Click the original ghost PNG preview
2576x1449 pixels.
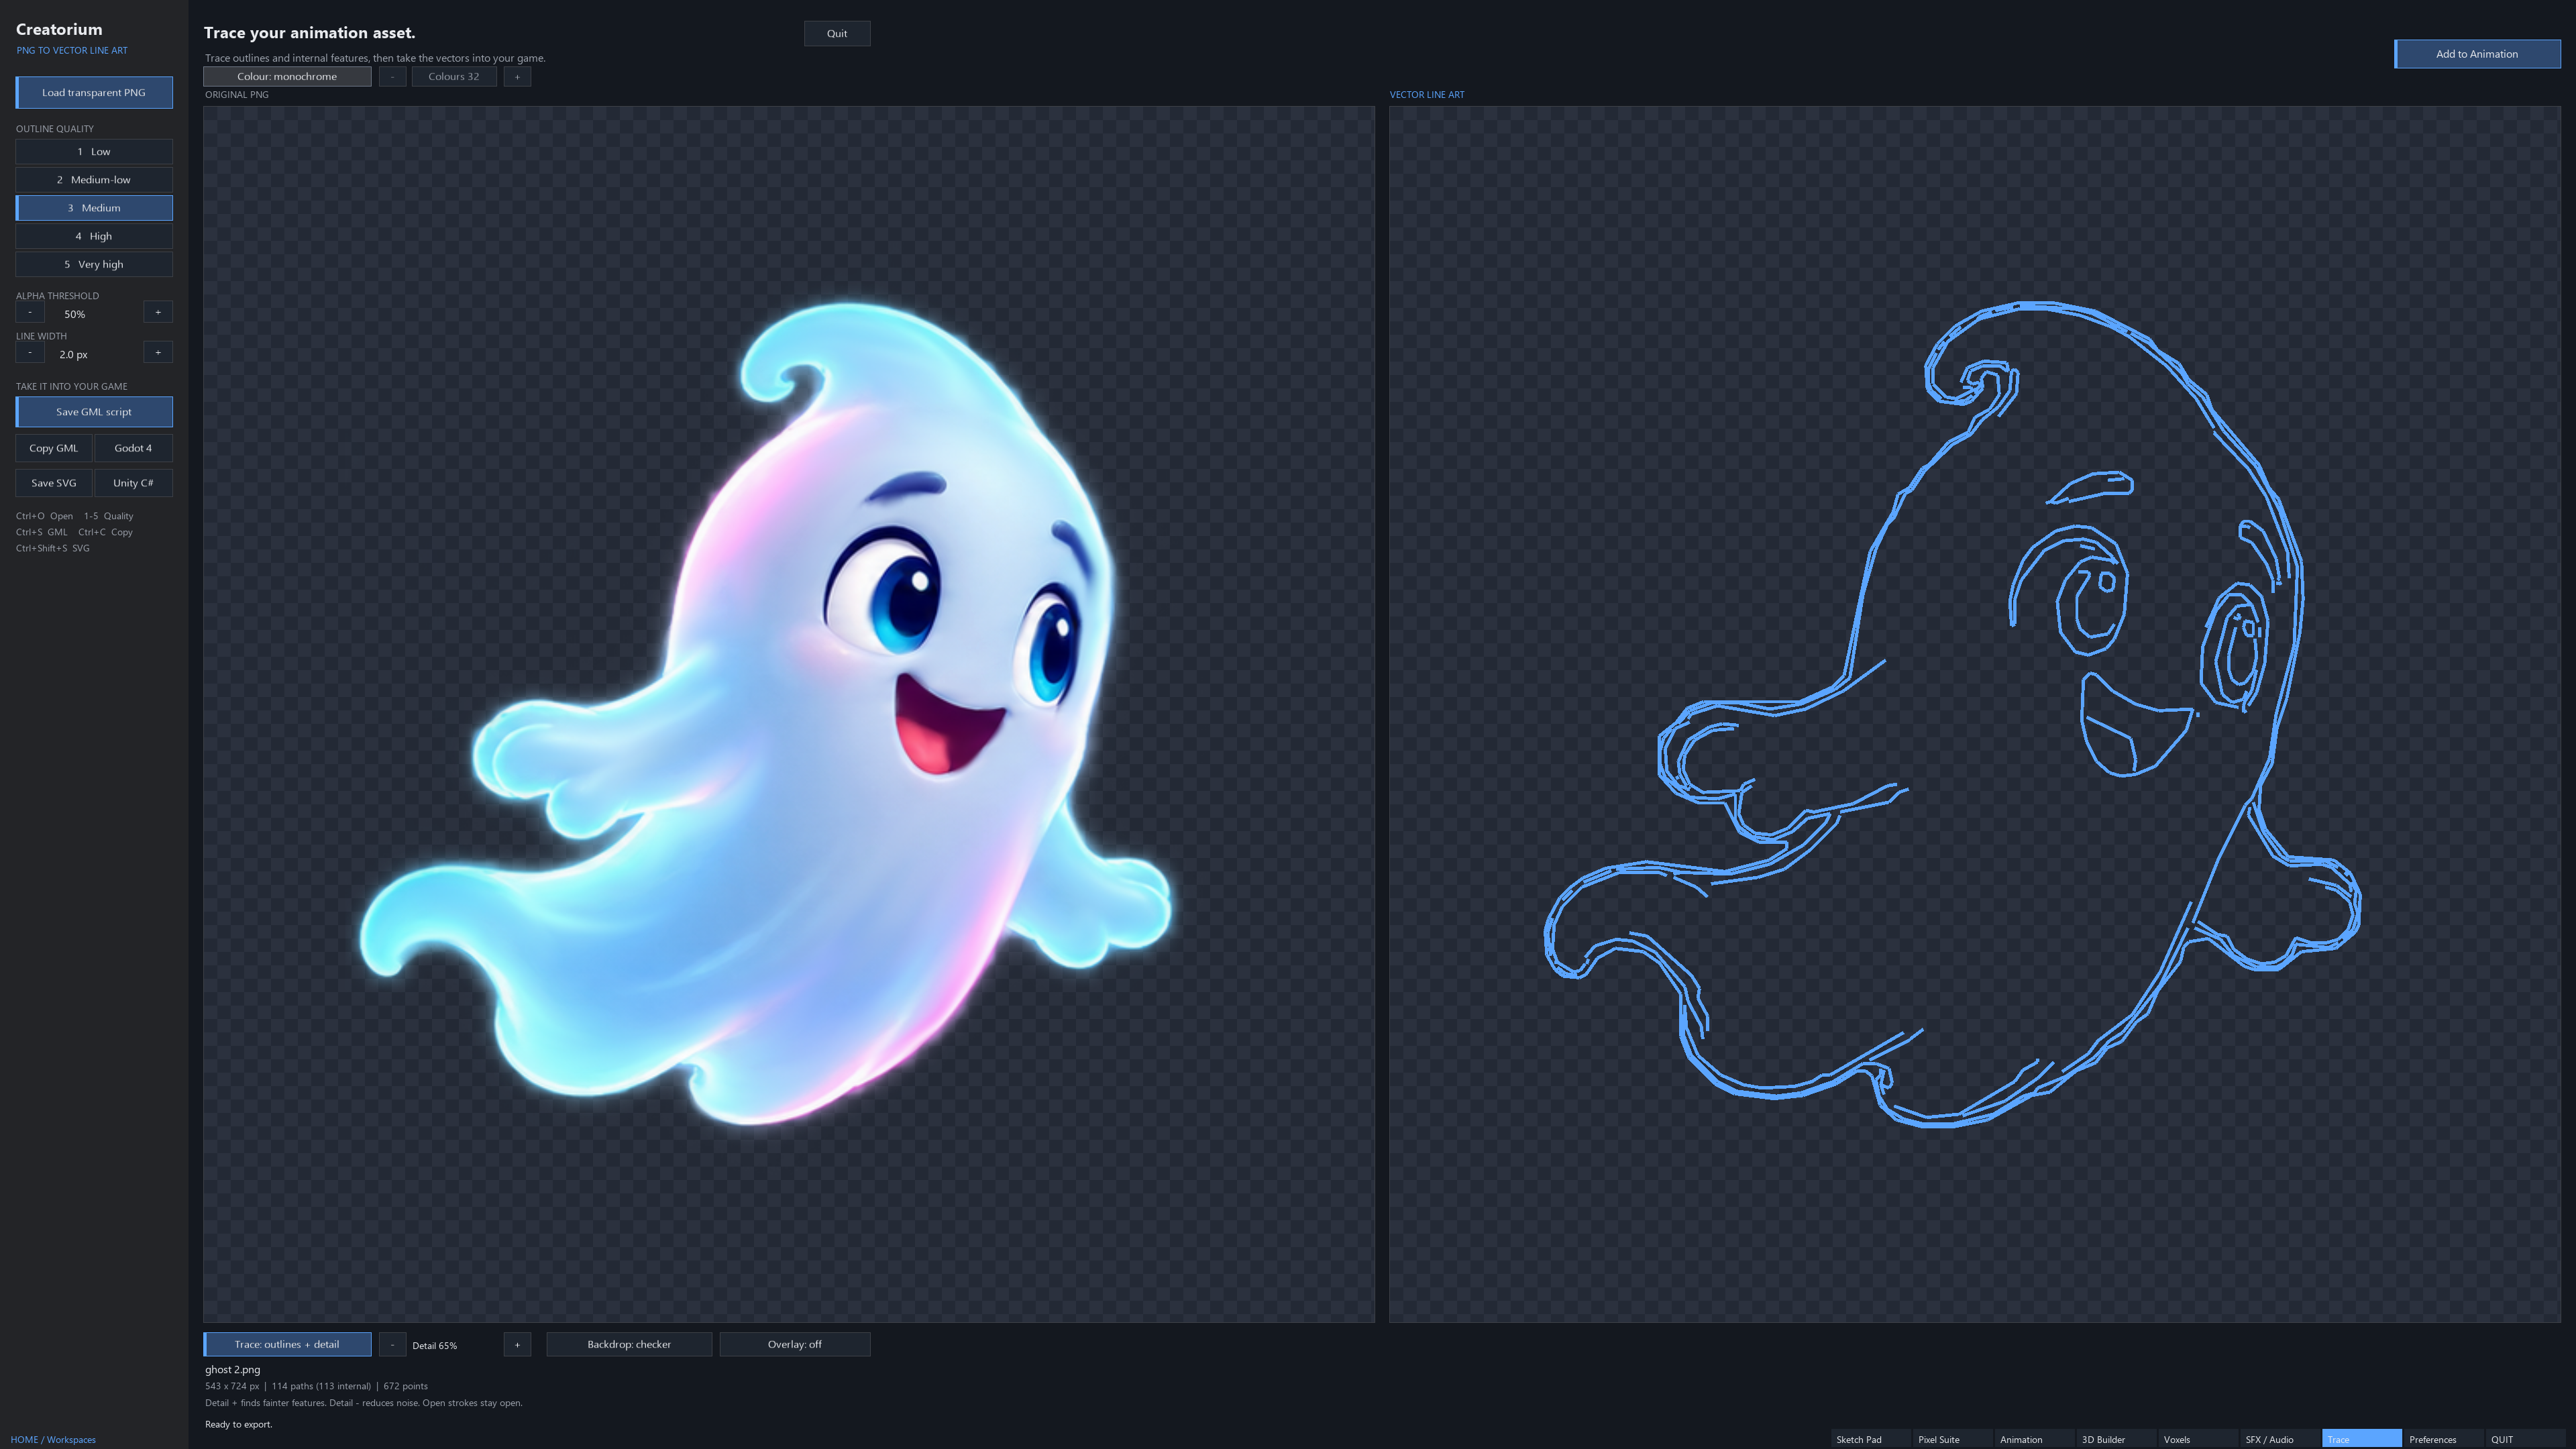click(789, 714)
